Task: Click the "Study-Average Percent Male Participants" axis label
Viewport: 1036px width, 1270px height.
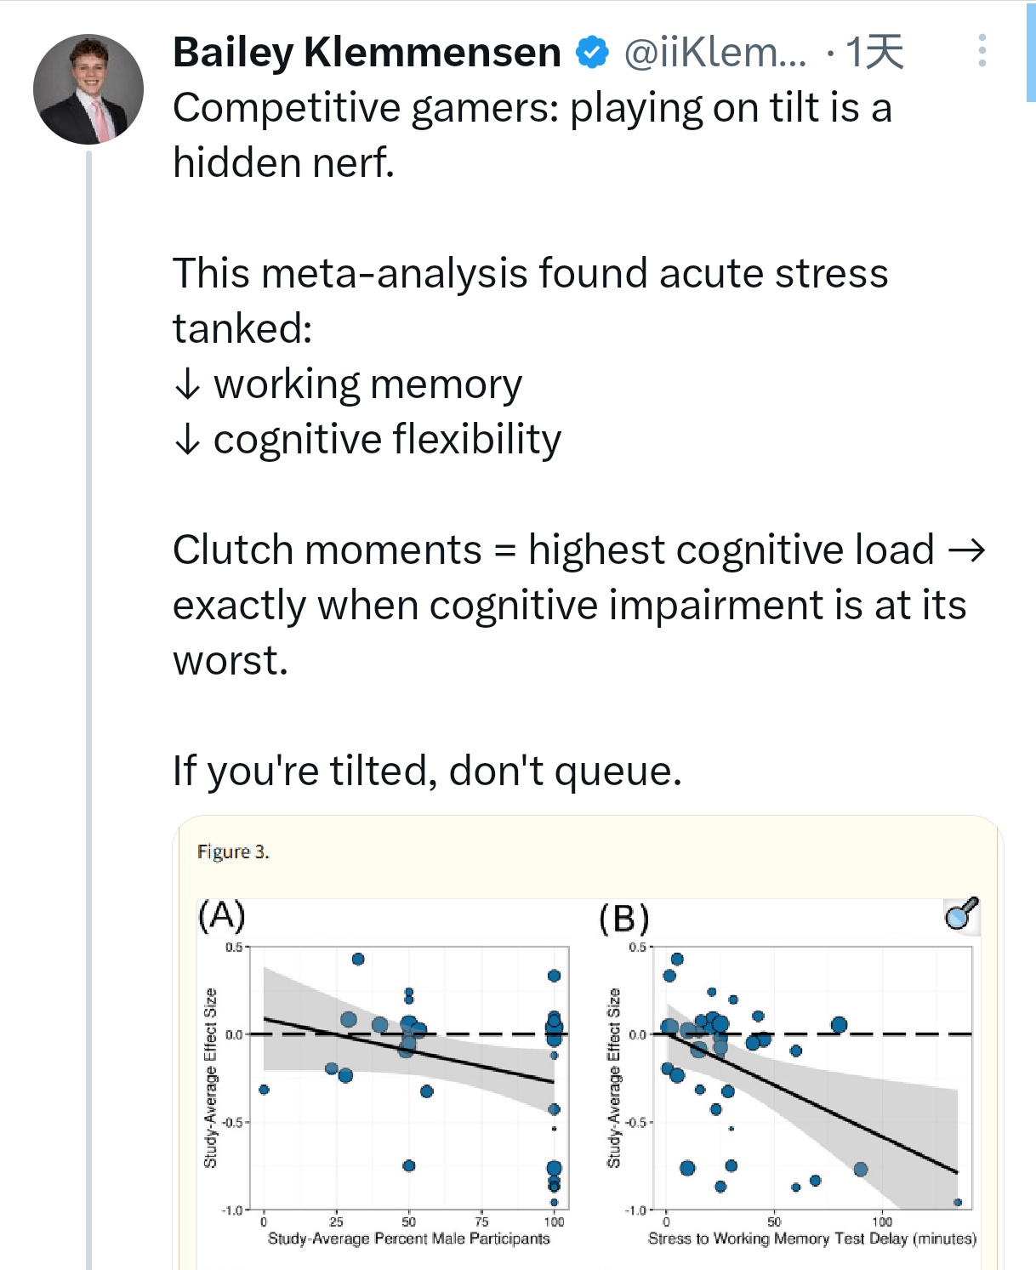Action: point(408,1239)
